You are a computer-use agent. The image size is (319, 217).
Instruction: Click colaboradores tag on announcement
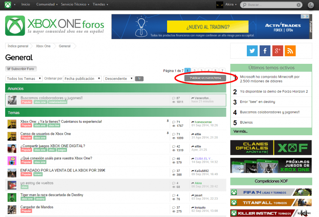tap(57, 102)
